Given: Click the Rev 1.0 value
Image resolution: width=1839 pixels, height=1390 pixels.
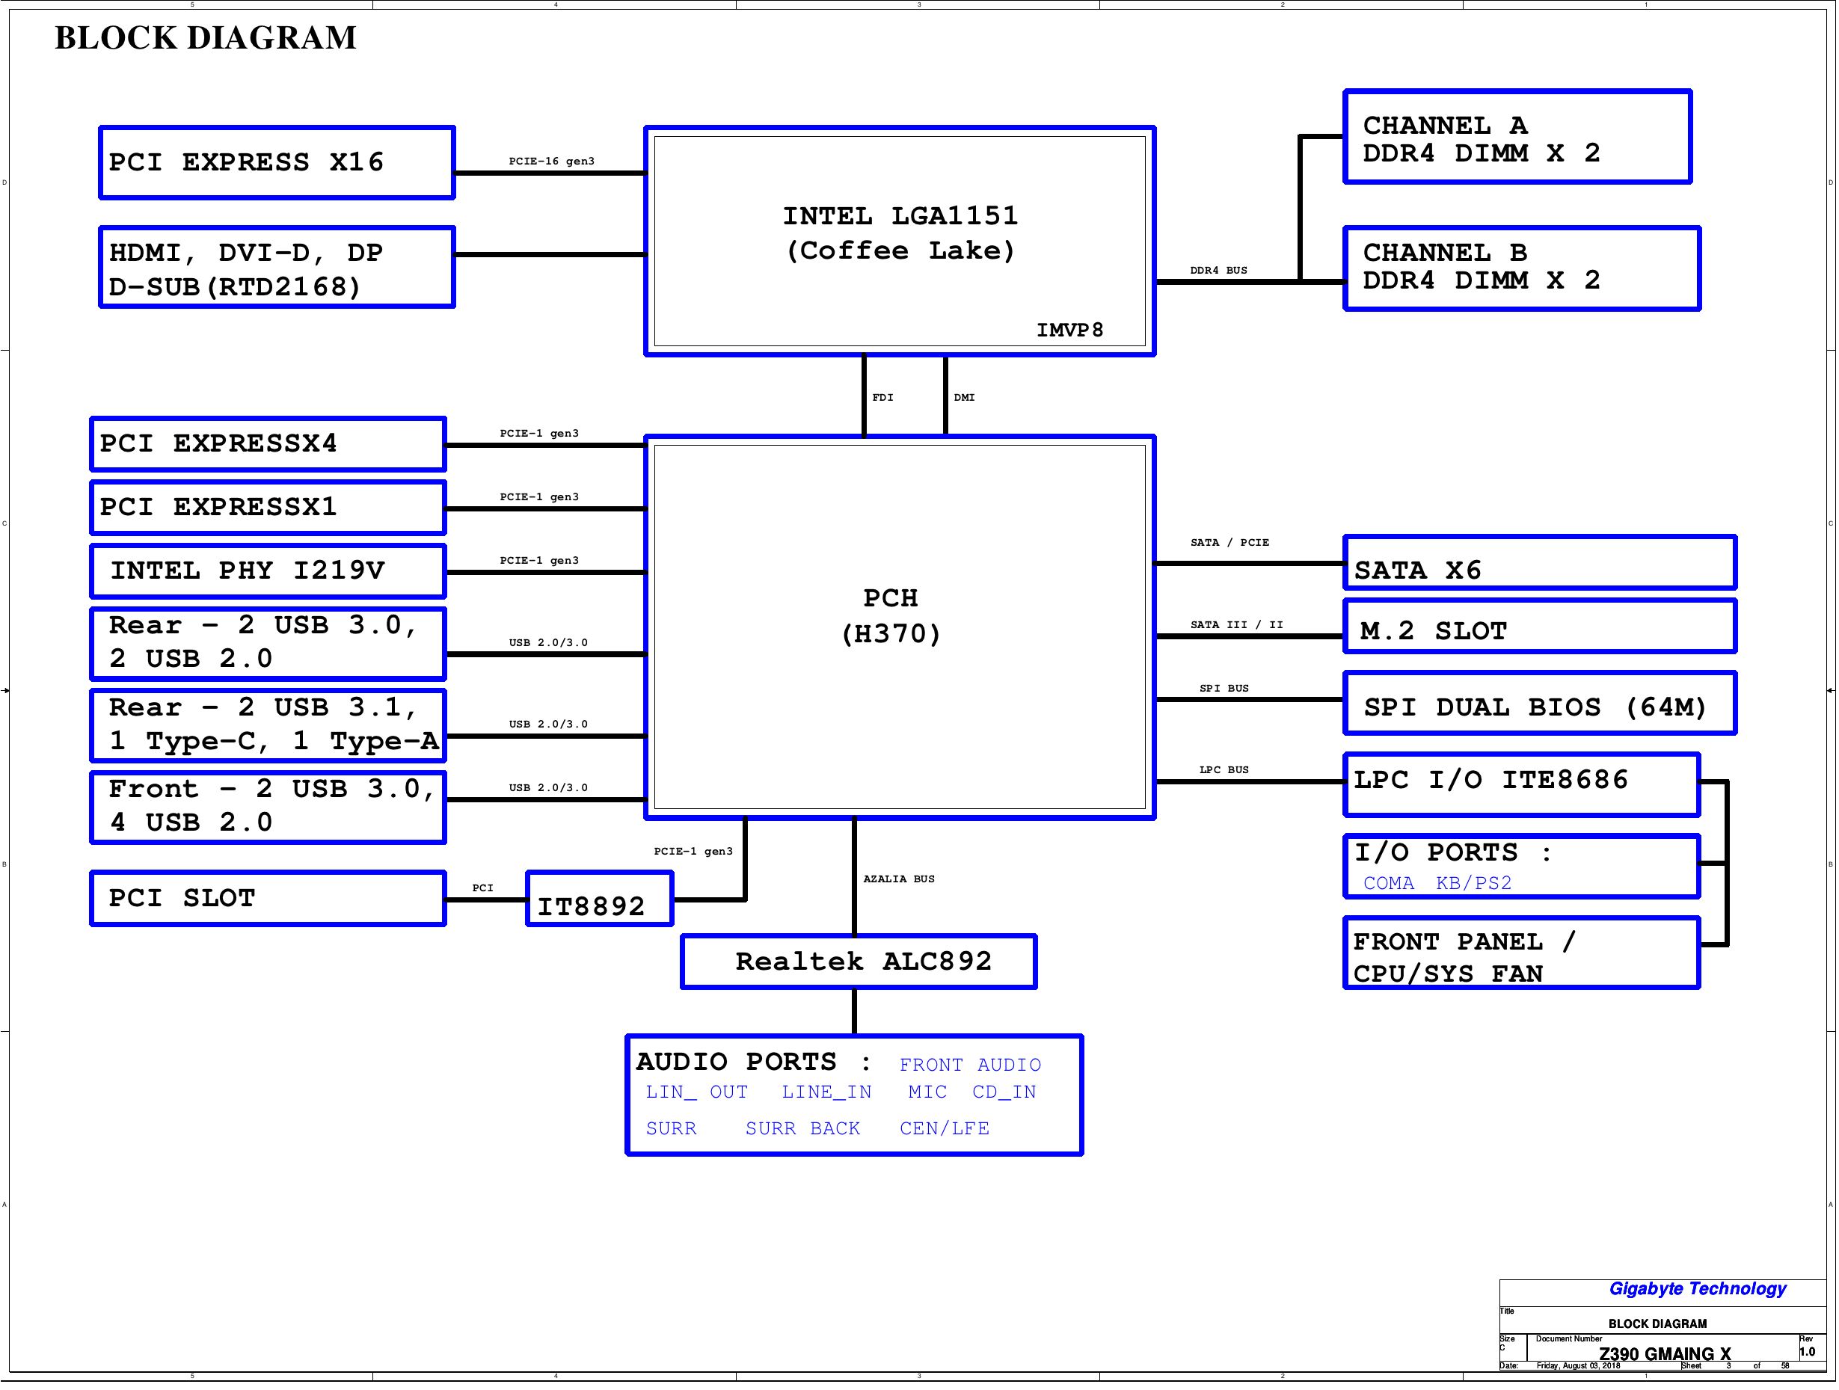Looking at the screenshot, I should (x=1808, y=1352).
